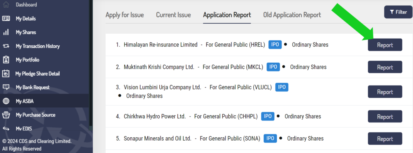Click the My Shares bar chart icon
The image size is (413, 153).
(x=6, y=32)
